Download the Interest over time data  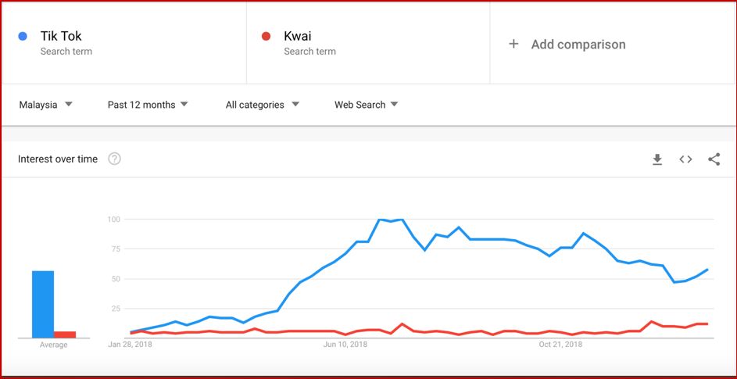657,159
